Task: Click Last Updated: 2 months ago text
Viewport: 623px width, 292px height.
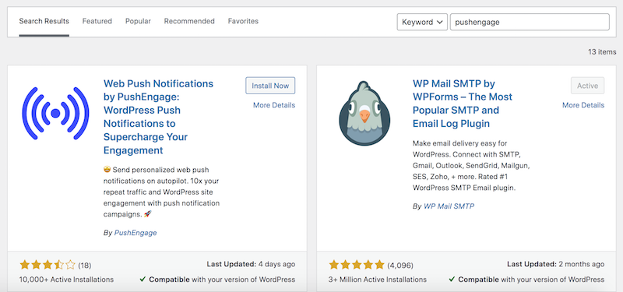Action: point(555,264)
